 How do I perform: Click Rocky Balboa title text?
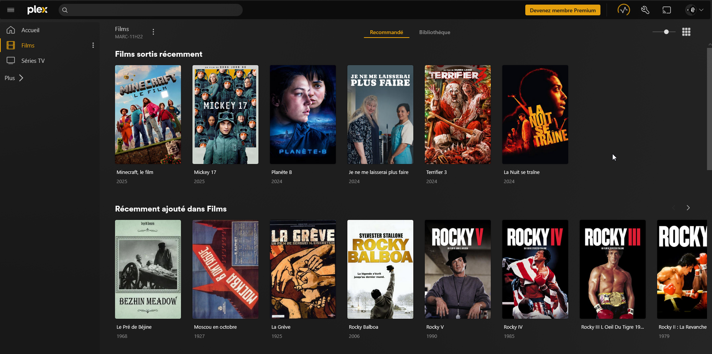(x=363, y=327)
